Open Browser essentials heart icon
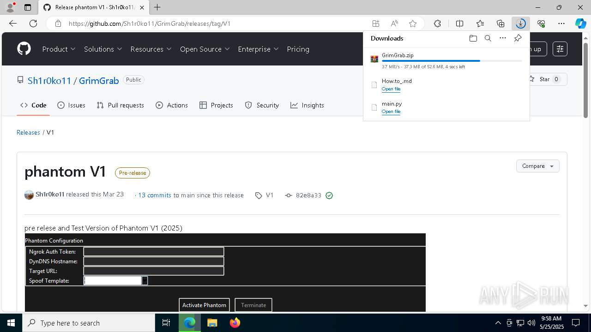The width and height of the screenshot is (591, 332). click(541, 24)
